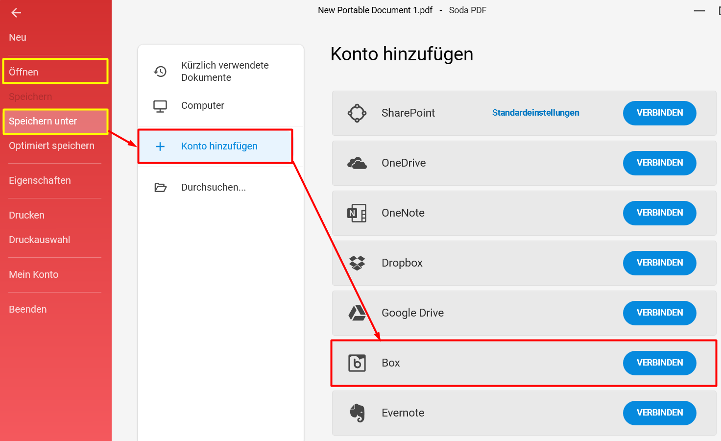The width and height of the screenshot is (721, 441).
Task: Click the OneNote logo icon
Action: (x=357, y=213)
